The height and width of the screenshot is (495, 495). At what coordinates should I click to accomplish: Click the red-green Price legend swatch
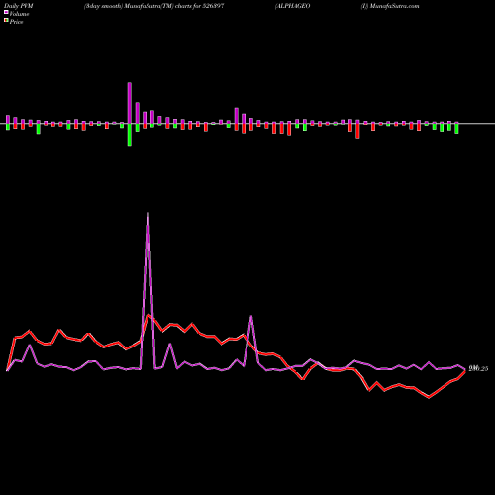6,21
